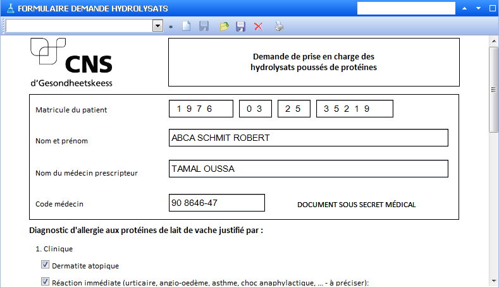
Task: Click the blue asterisk icon in the toolbar
Action: coord(171,27)
